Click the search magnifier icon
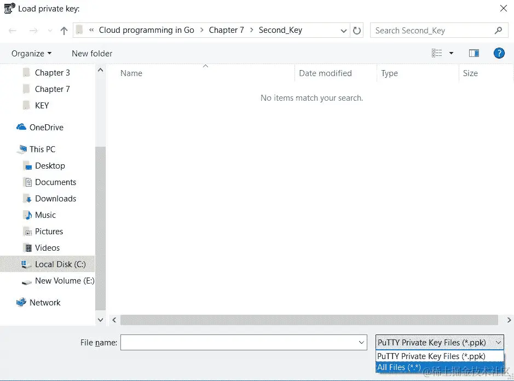 (498, 31)
